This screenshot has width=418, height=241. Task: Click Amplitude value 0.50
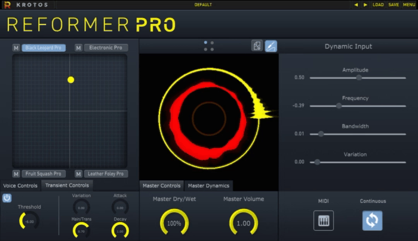coord(299,78)
